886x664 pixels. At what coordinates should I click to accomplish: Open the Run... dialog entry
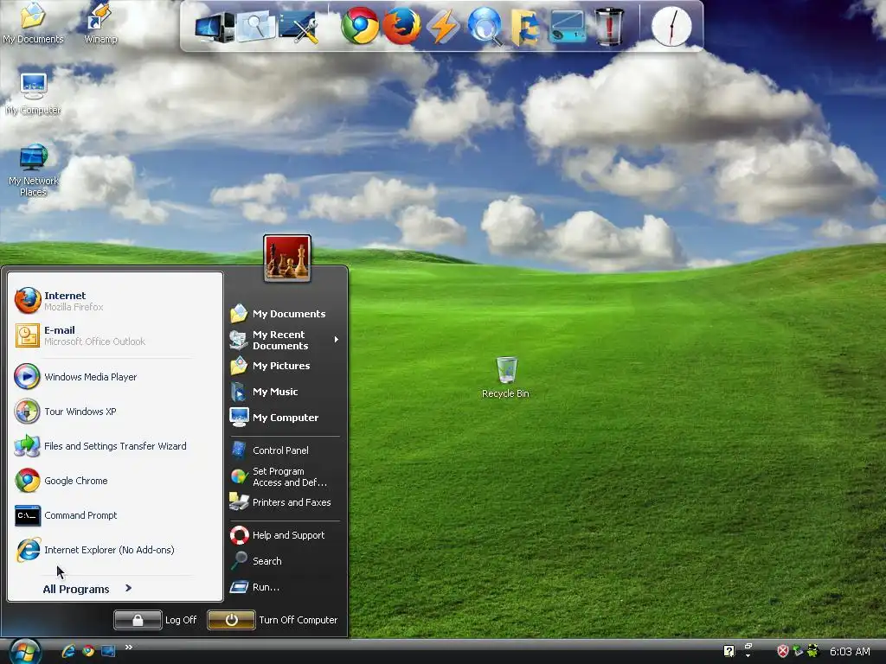[285, 587]
